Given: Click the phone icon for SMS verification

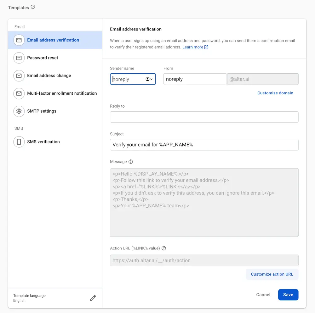Looking at the screenshot, I should click(19, 142).
